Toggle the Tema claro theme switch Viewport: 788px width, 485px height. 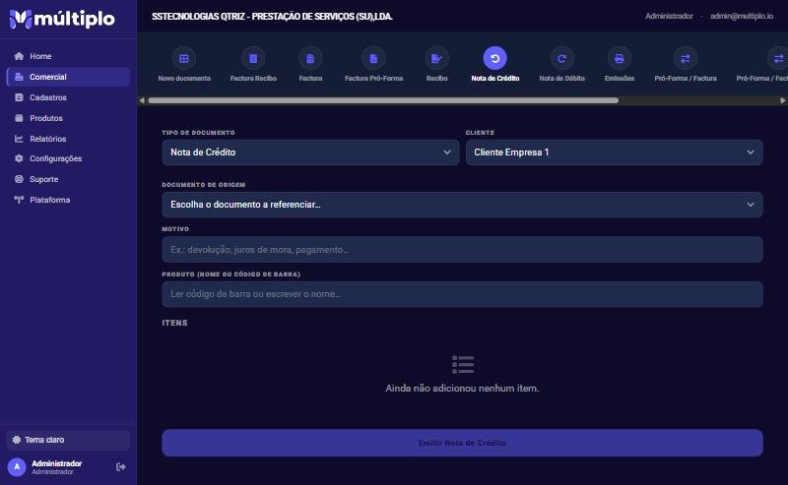pyautogui.click(x=68, y=440)
